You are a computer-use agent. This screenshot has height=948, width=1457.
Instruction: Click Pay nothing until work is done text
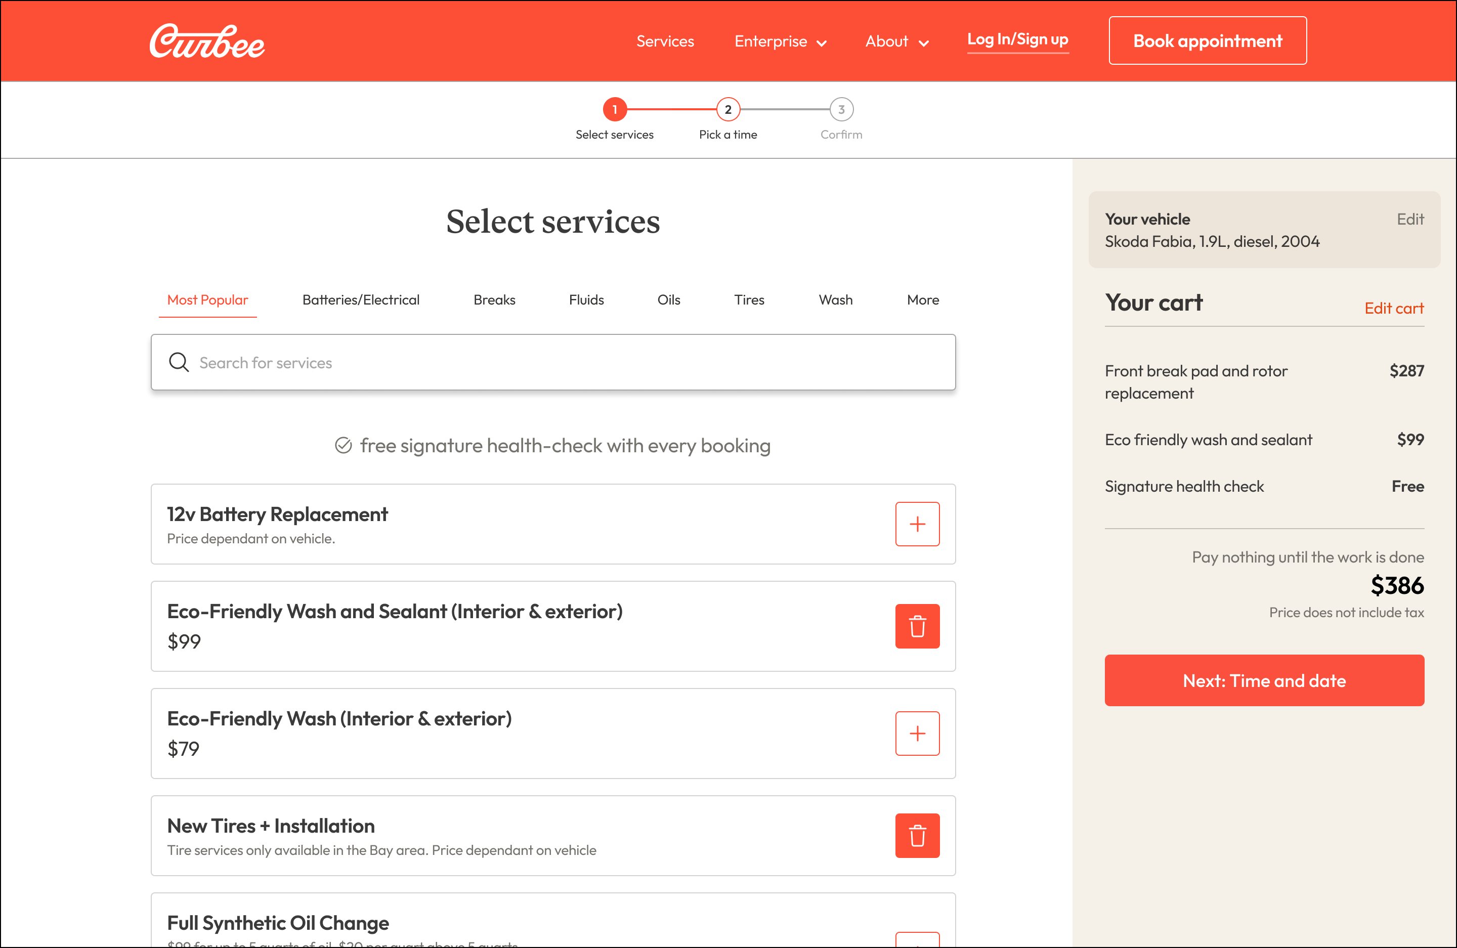click(x=1308, y=557)
